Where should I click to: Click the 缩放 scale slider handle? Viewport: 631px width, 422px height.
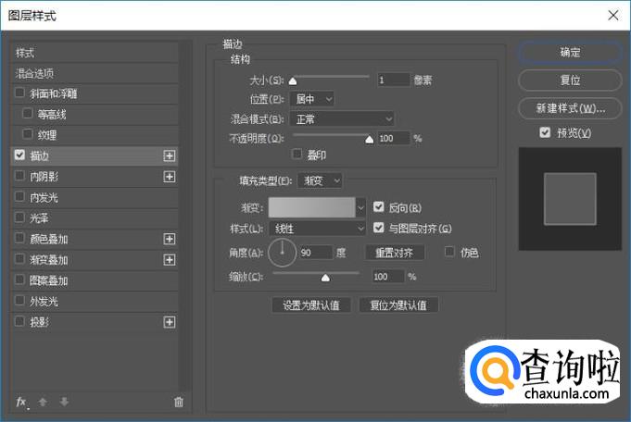pyautogui.click(x=325, y=278)
